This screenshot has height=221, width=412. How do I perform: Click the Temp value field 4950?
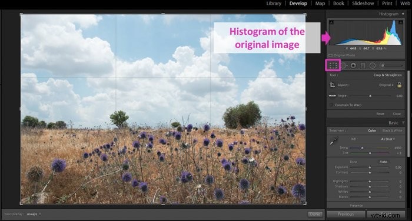point(398,148)
